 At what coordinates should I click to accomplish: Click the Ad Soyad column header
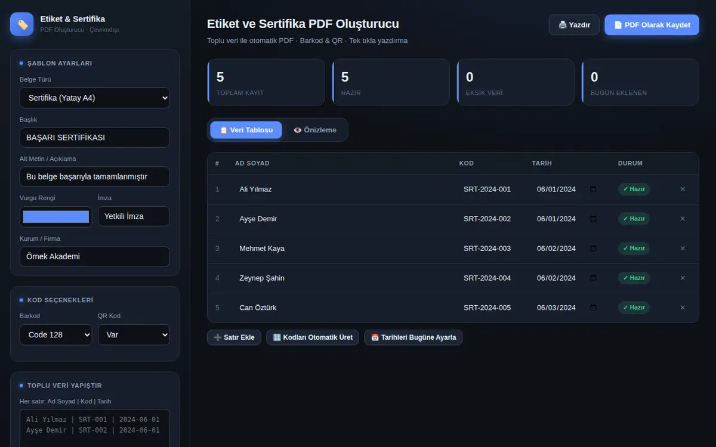(x=252, y=163)
